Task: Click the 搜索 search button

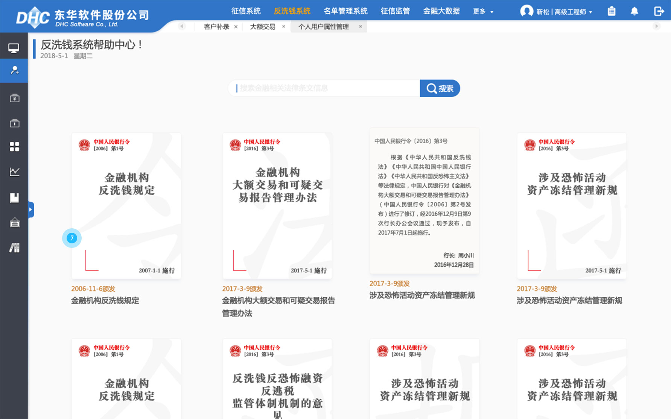Action: pos(440,88)
